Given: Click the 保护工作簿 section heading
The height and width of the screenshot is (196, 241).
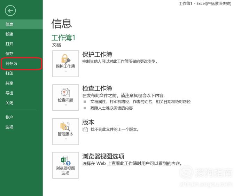Looking at the screenshot, I should tap(97, 55).
